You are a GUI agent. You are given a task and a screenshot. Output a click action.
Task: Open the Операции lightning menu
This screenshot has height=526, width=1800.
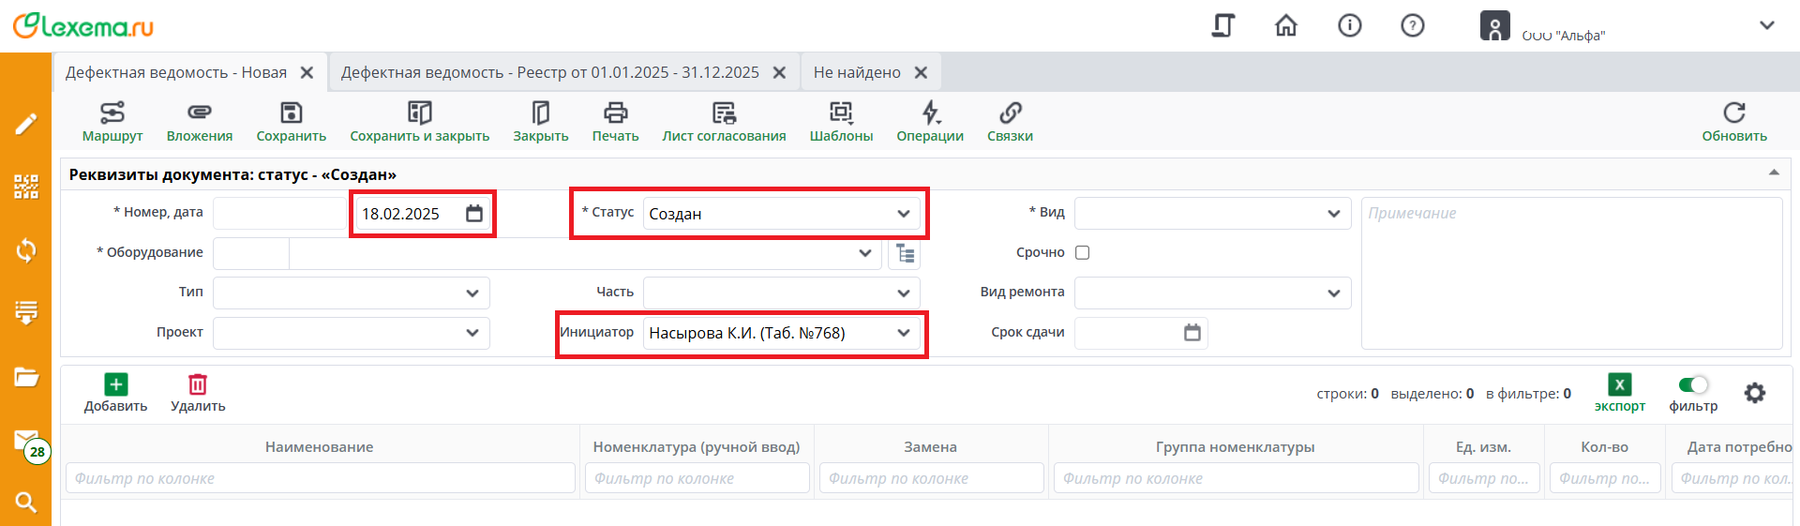tap(930, 121)
